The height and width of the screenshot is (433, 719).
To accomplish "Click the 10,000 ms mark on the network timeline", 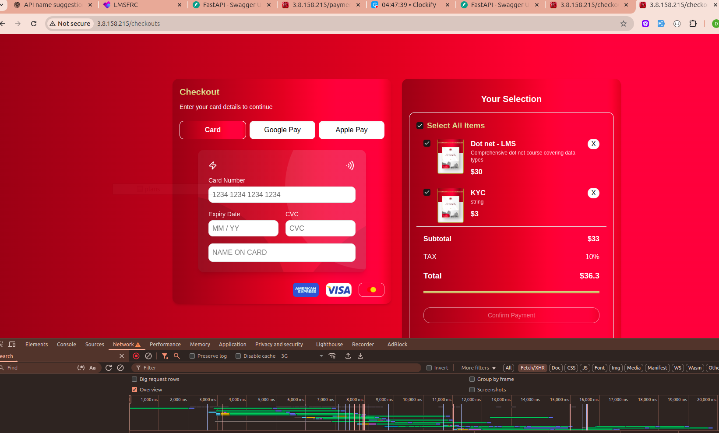I will tap(412, 399).
